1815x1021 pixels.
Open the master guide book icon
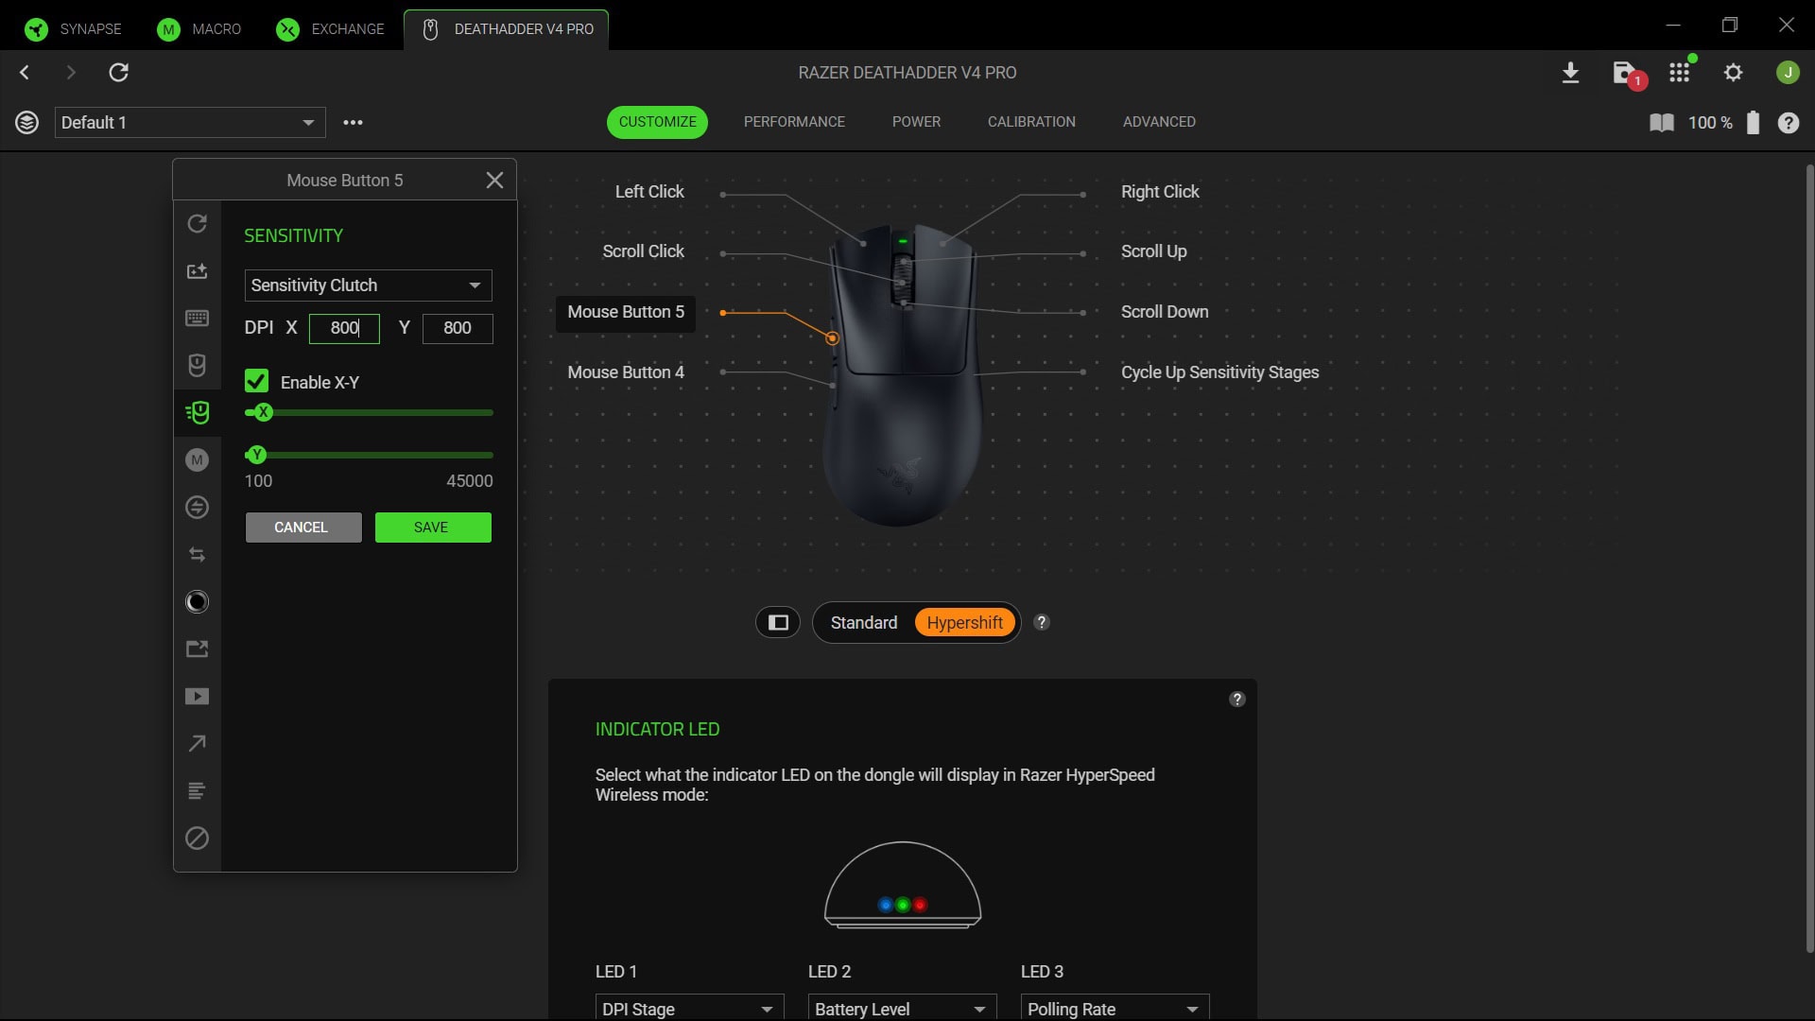(1661, 123)
